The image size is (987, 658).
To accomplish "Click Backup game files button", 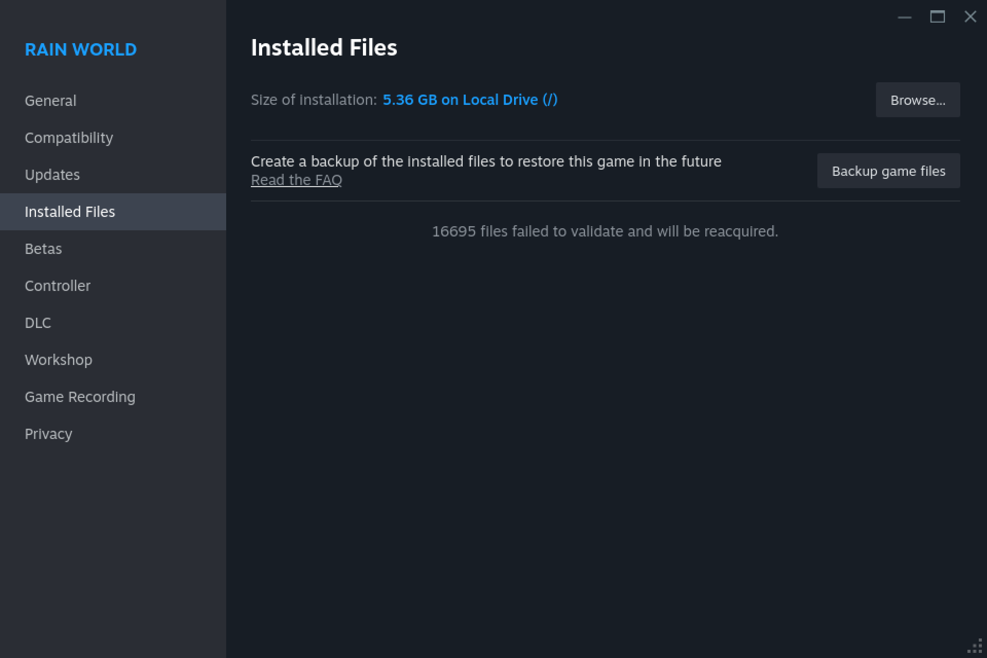I will click(888, 171).
